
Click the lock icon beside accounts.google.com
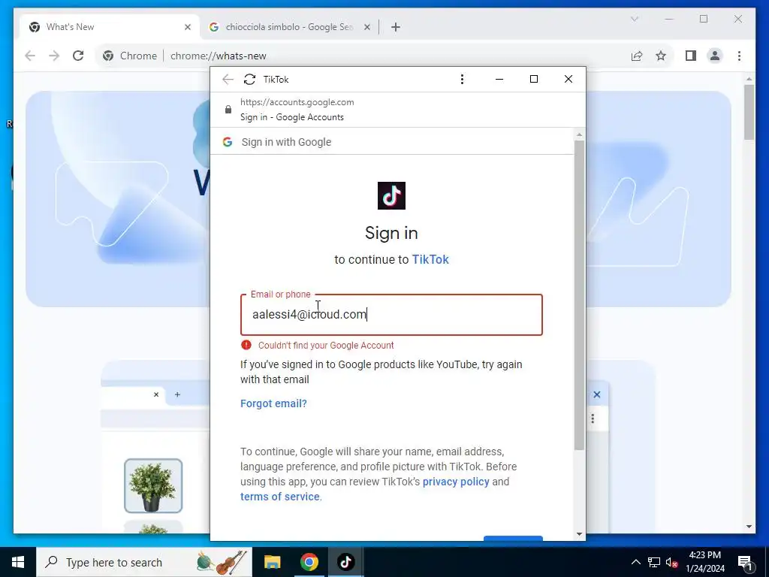click(228, 110)
